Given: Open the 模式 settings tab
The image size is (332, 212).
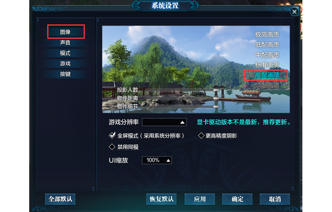Looking at the screenshot, I should click(65, 53).
